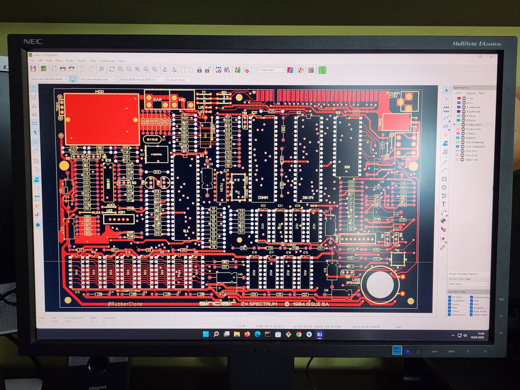This screenshot has width=520, height=390.
Task: Uncheck the All items filter
Action: coord(449,297)
